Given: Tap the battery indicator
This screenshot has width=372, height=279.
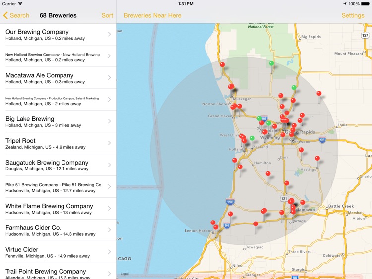Looking at the screenshot, I should coord(366,4).
